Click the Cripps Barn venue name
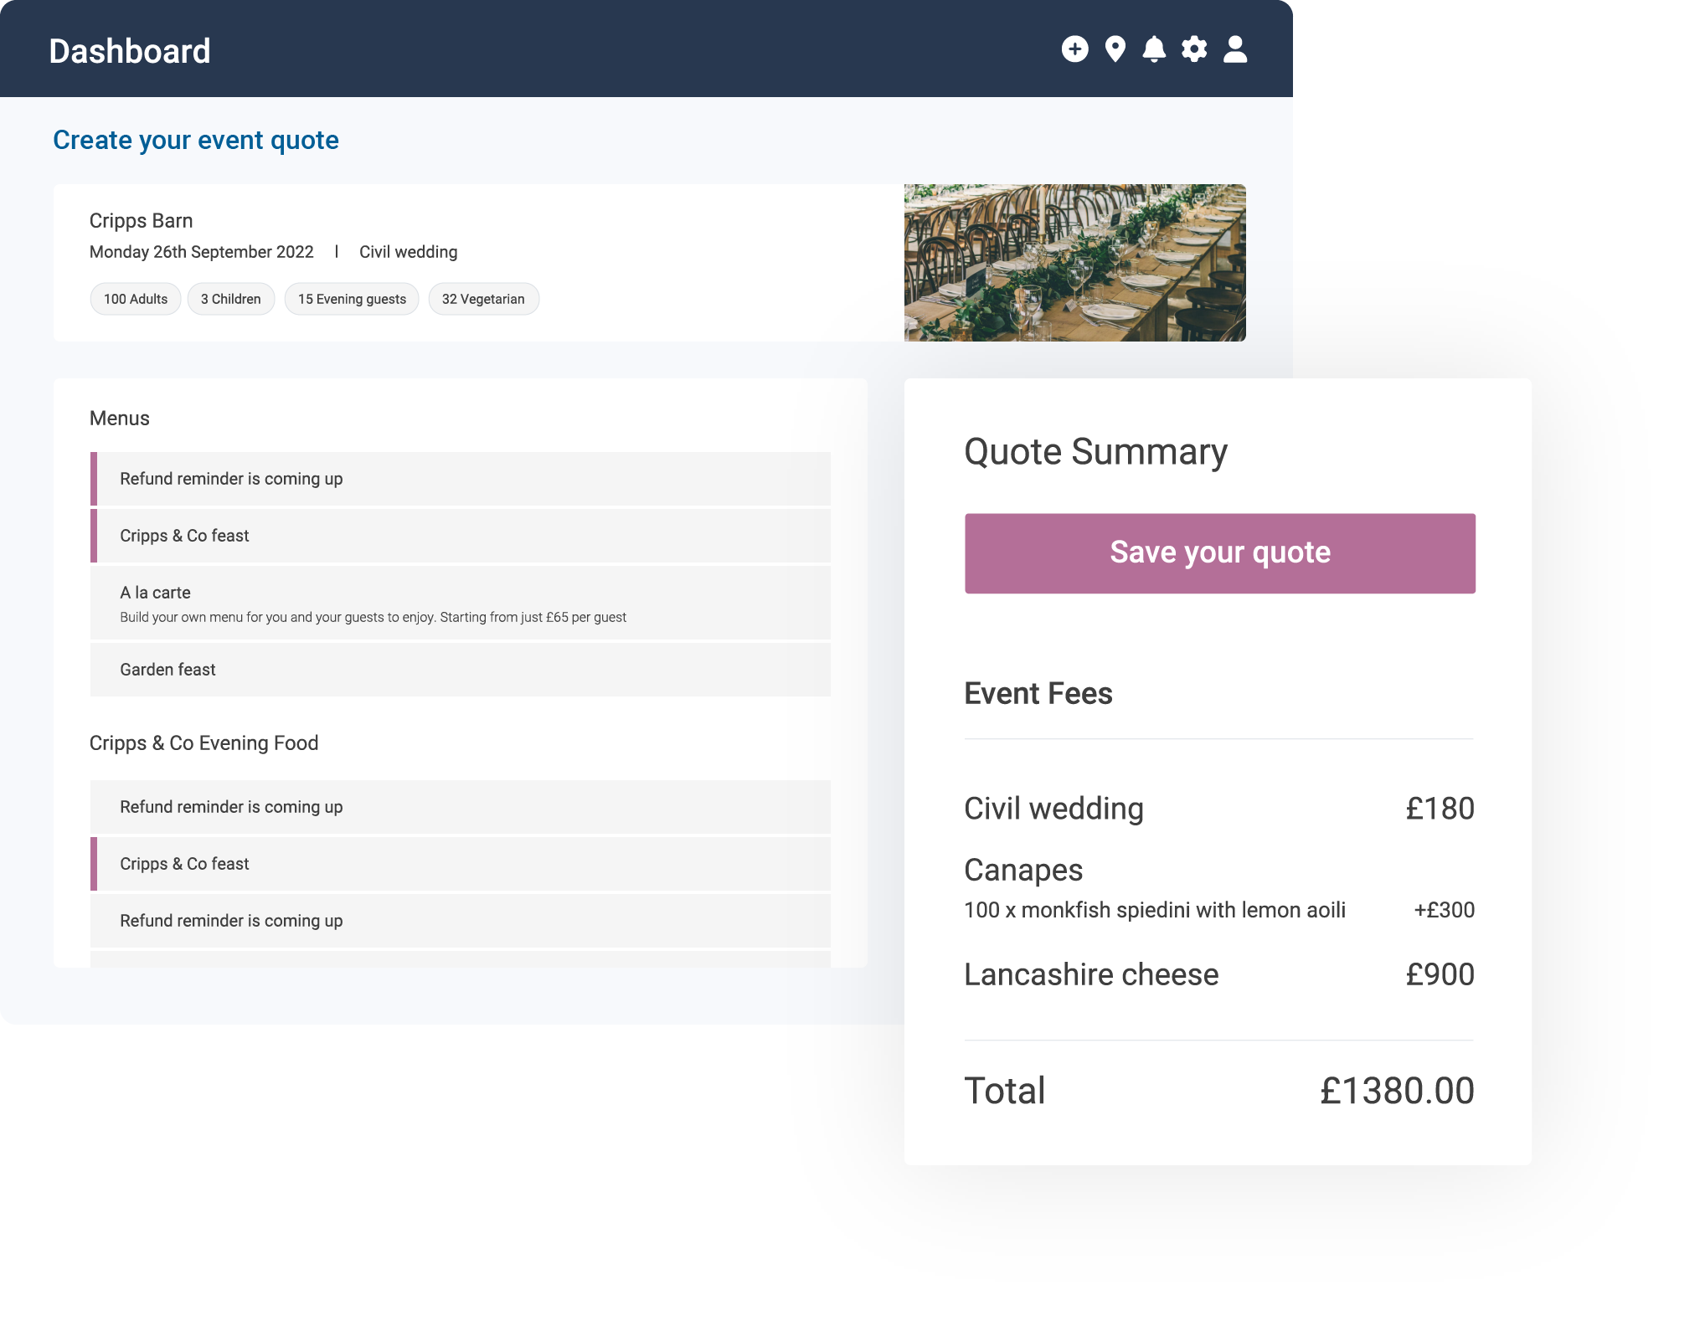Screen dimensions: 1705x1336 click(x=142, y=221)
